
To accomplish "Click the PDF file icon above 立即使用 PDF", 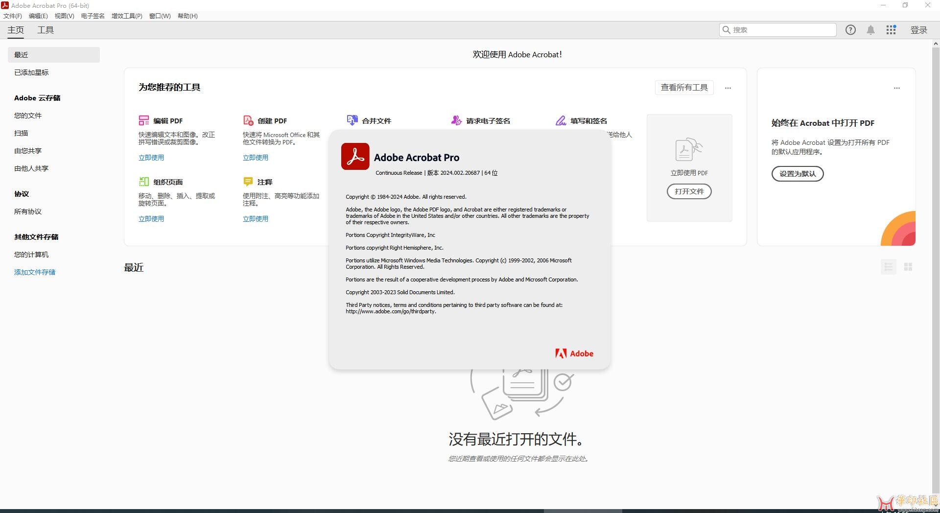I will (x=689, y=149).
